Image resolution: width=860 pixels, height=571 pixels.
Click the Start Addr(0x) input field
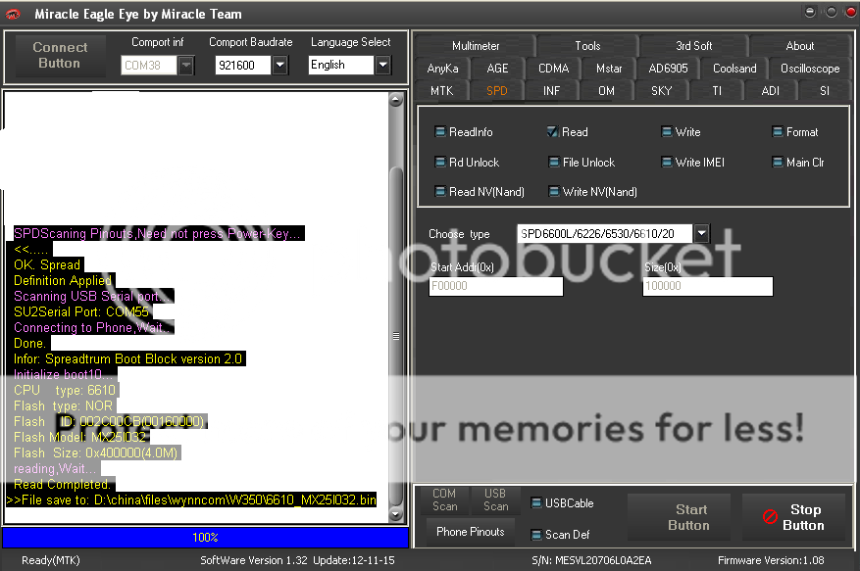496,286
